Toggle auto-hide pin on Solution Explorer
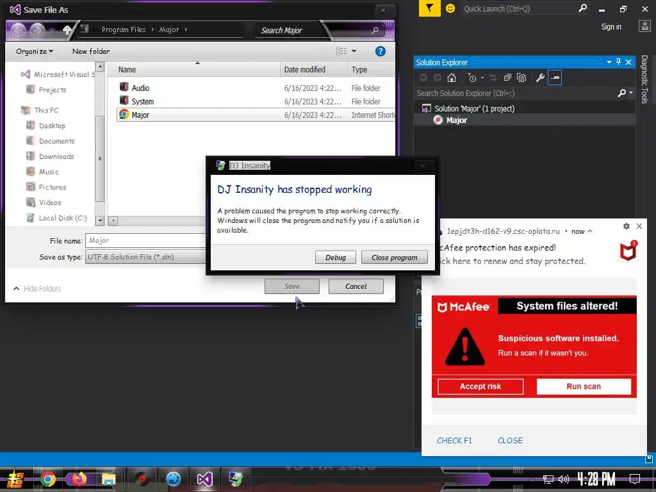Screen dimensions: 656x492 tap(618, 62)
